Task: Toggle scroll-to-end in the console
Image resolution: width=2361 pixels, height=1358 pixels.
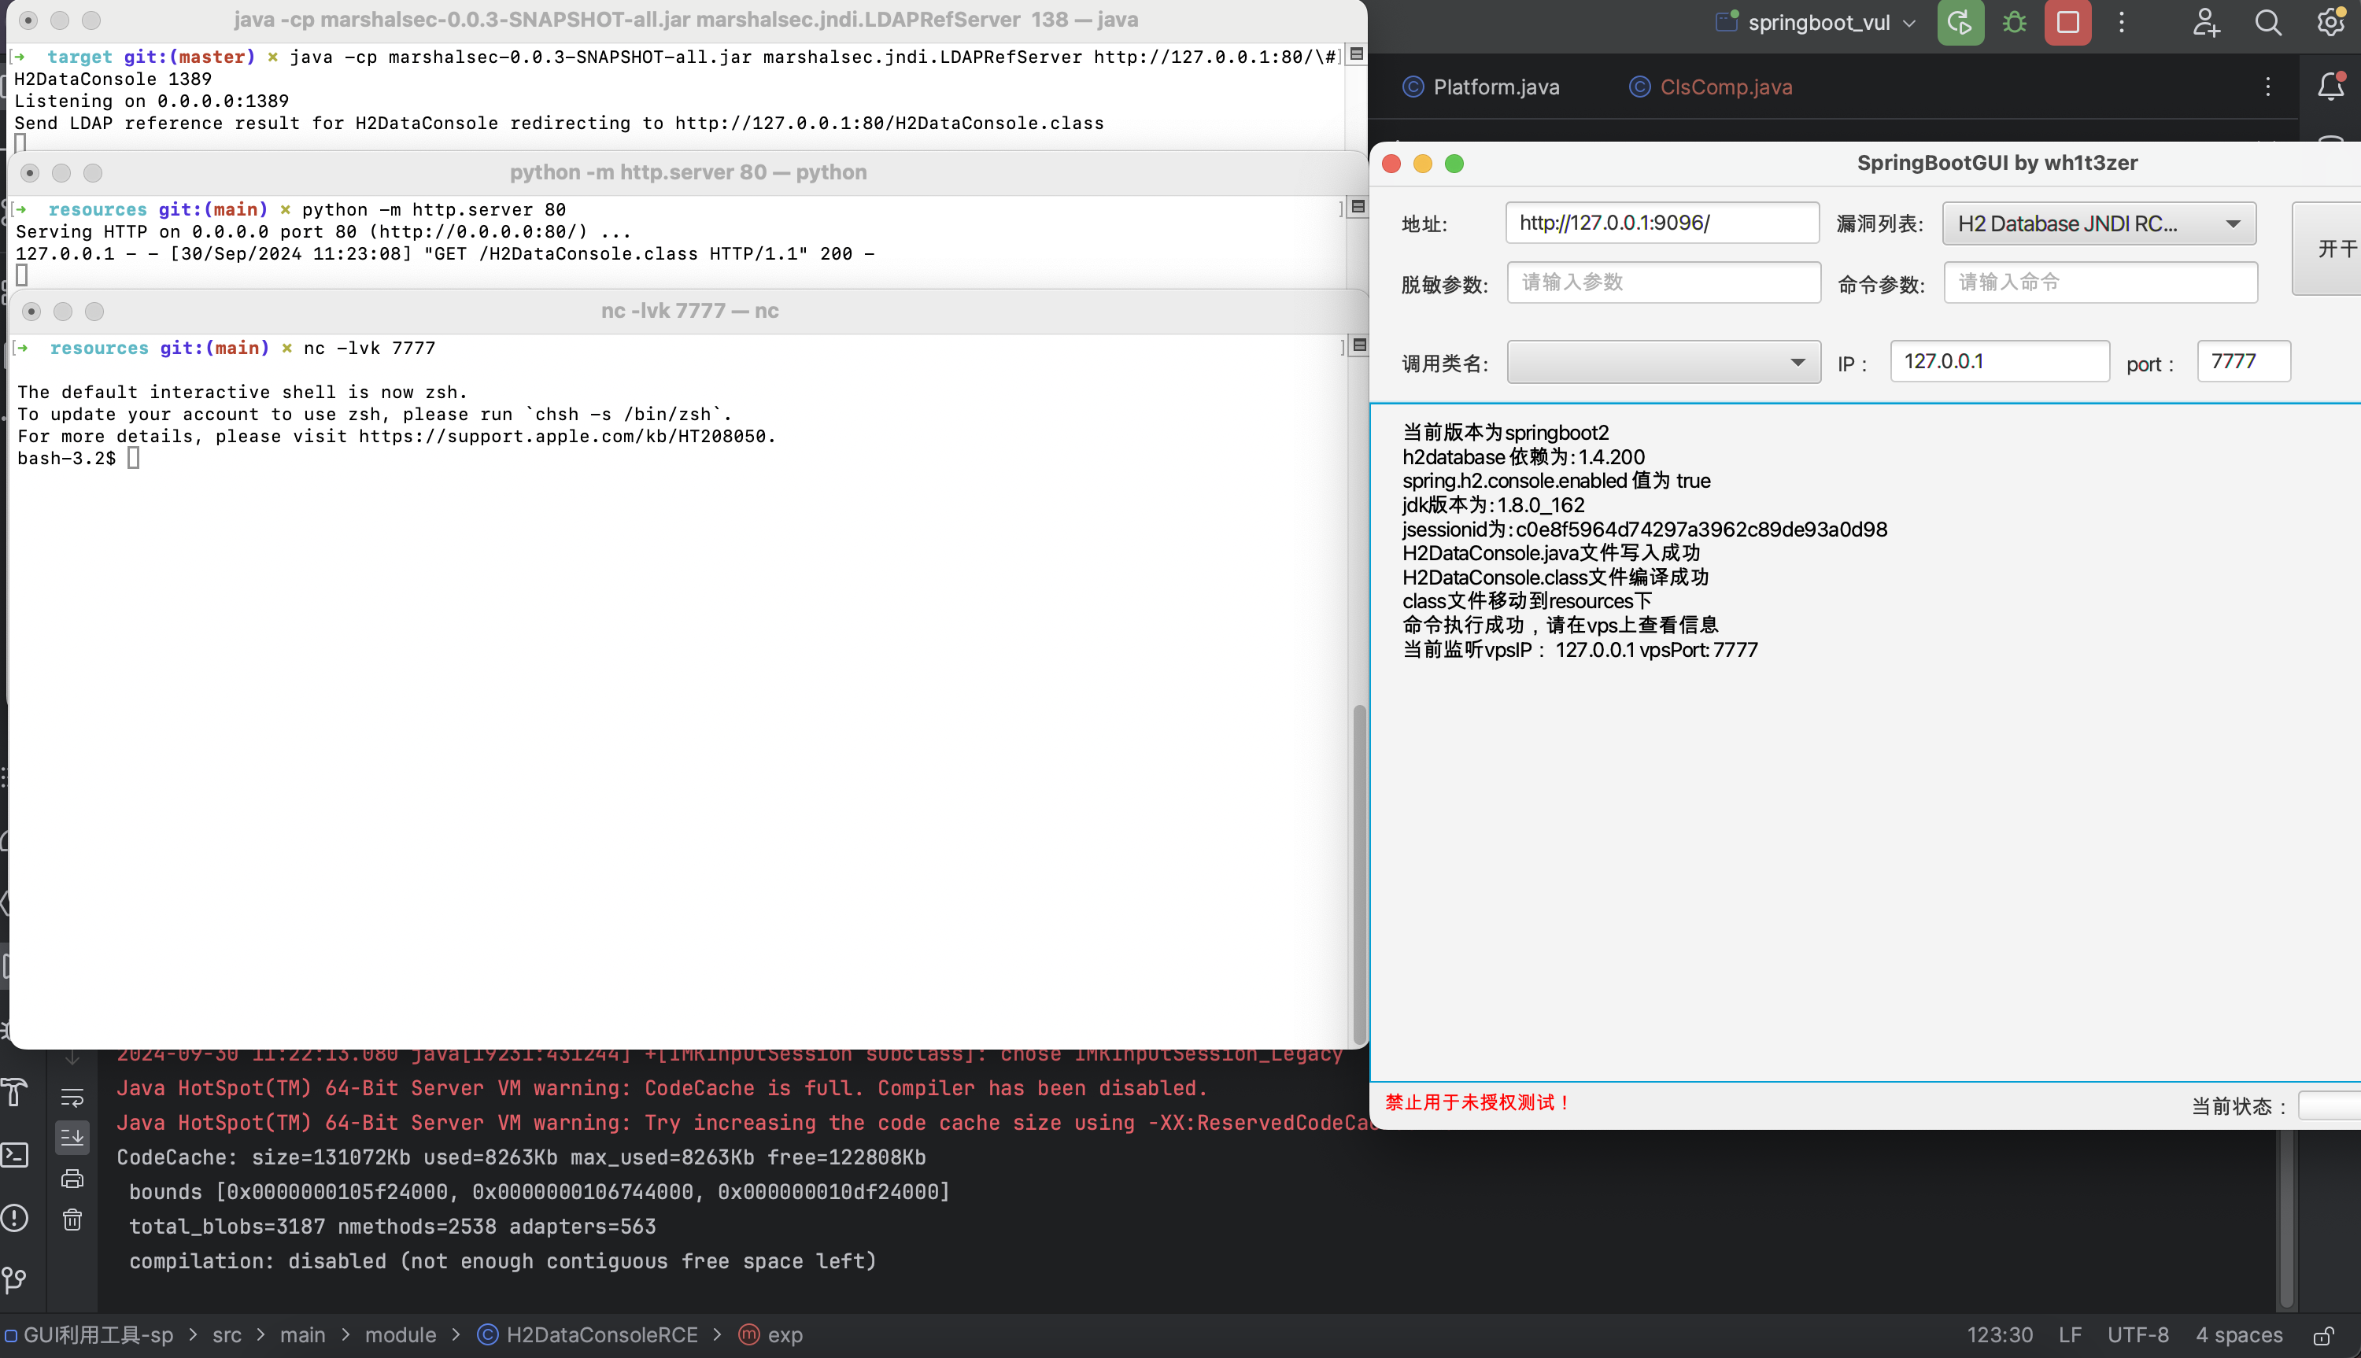Action: [x=72, y=1137]
